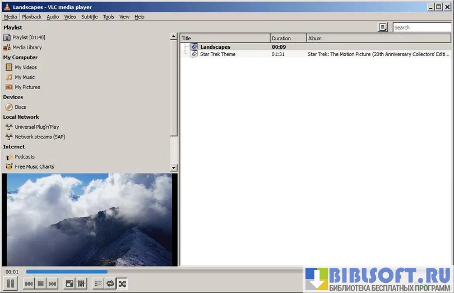Skip to the next media item
Image resolution: width=454 pixels, height=293 pixels.
pyautogui.click(x=52, y=284)
